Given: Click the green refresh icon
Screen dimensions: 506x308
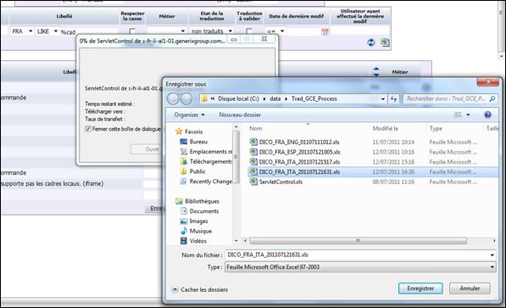Looking at the screenshot, I should [371, 42].
